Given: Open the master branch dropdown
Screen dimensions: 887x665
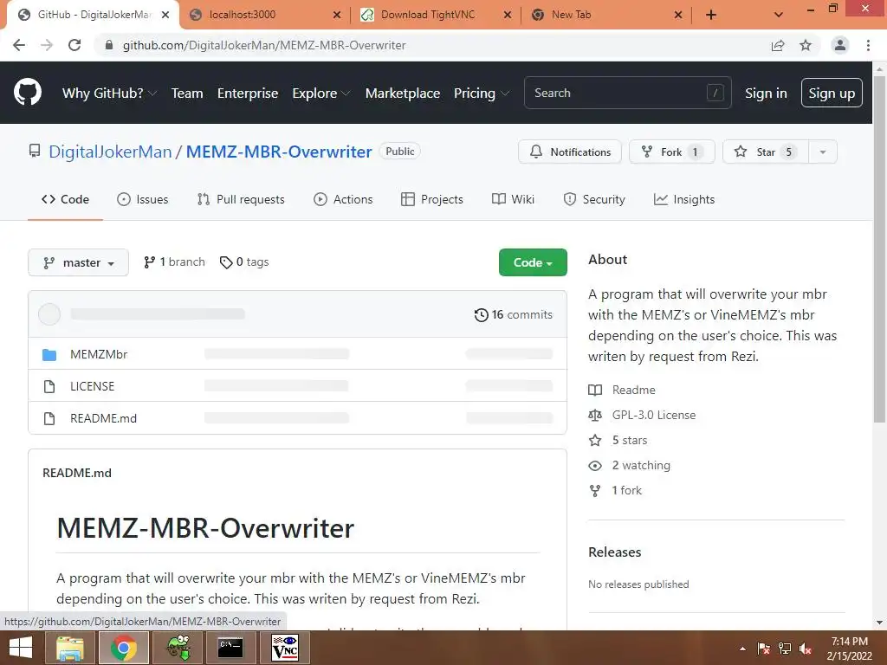Looking at the screenshot, I should point(78,262).
